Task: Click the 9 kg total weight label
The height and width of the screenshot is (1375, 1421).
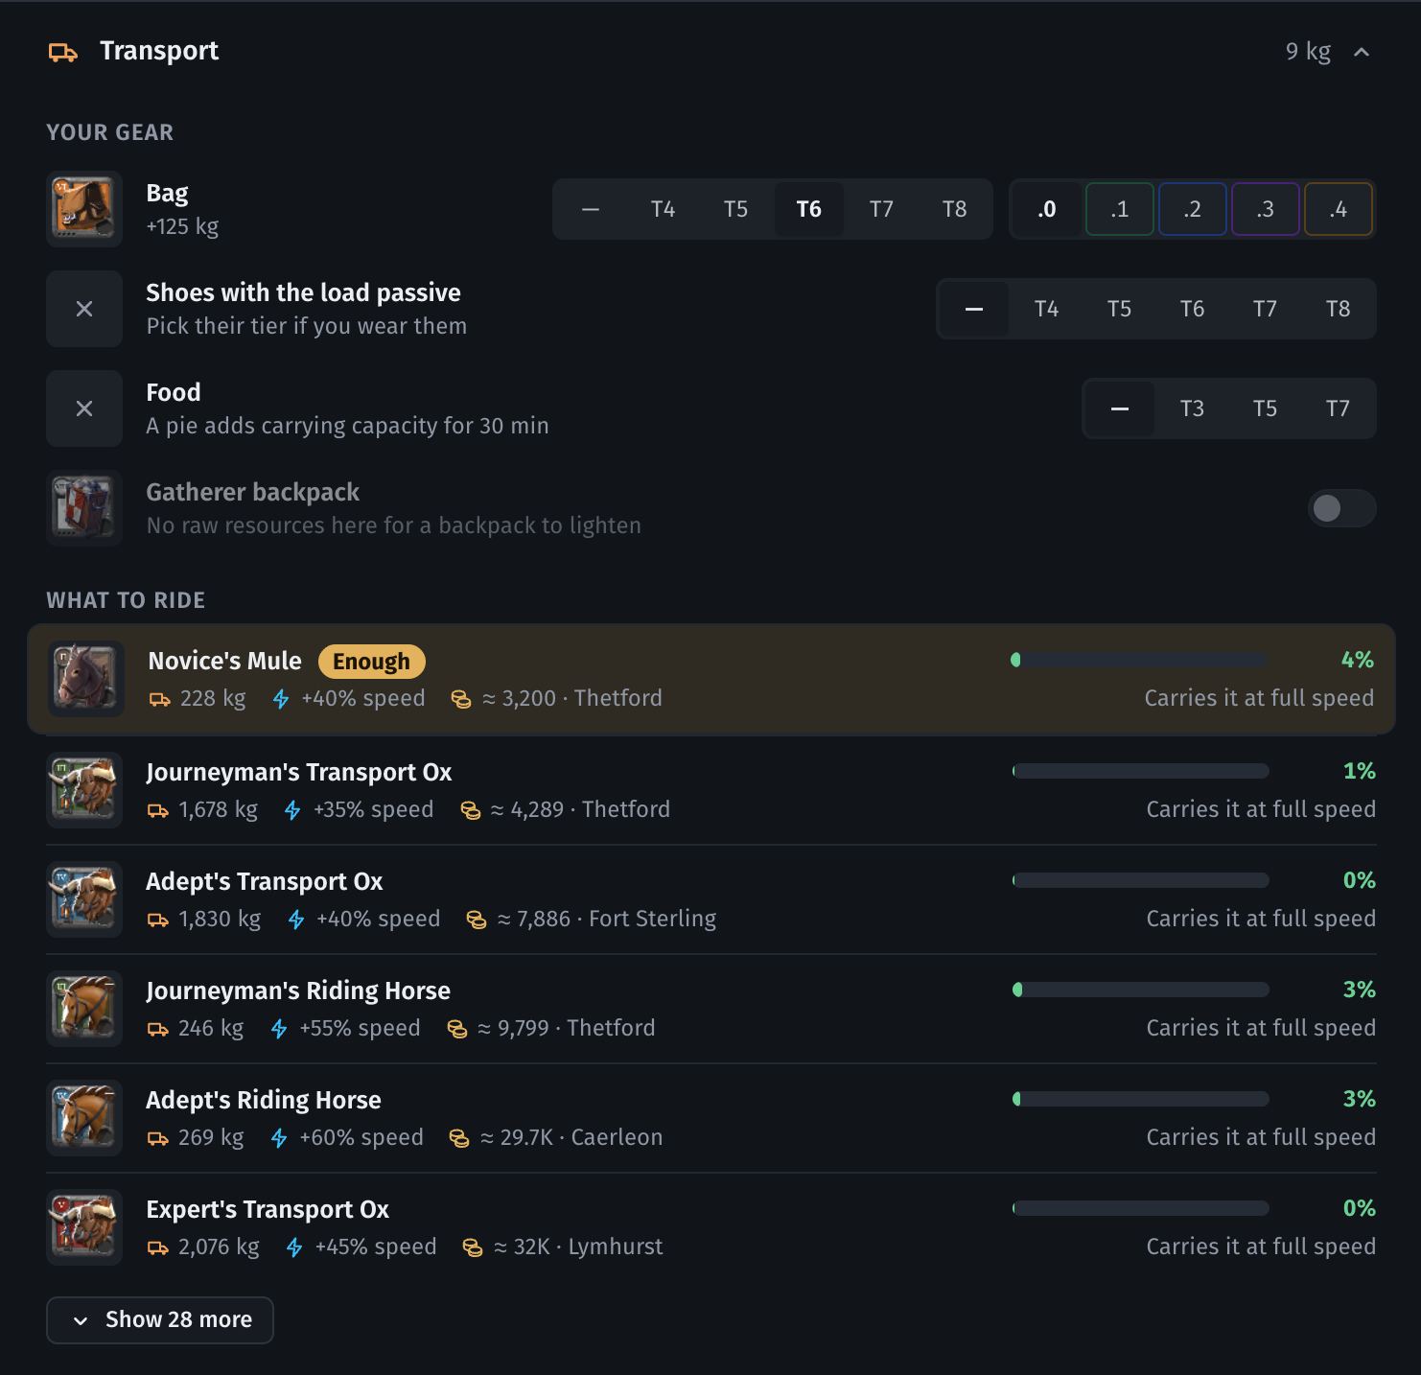Action: (1308, 52)
